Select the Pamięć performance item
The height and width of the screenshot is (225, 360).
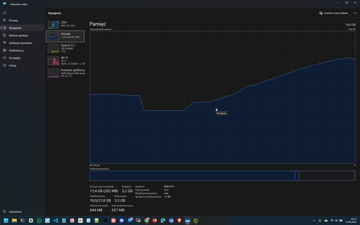(x=65, y=36)
